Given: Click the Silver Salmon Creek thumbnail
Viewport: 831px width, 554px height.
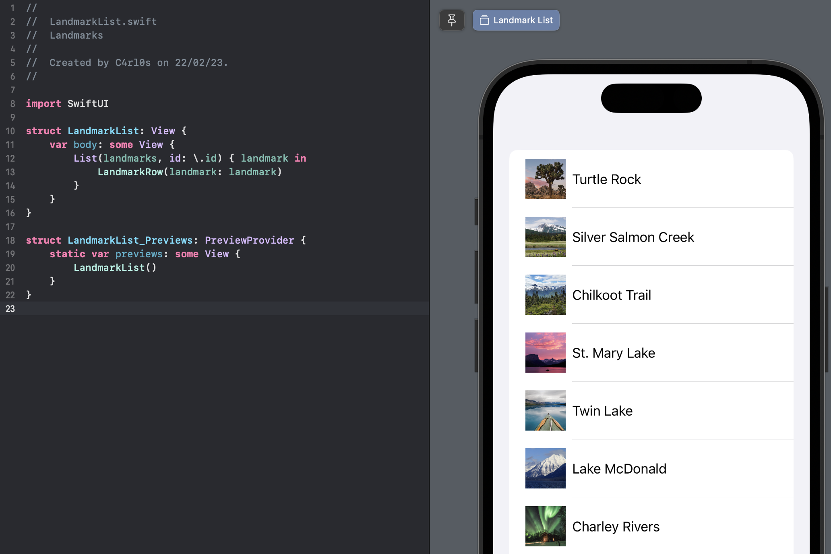Looking at the screenshot, I should click(545, 237).
